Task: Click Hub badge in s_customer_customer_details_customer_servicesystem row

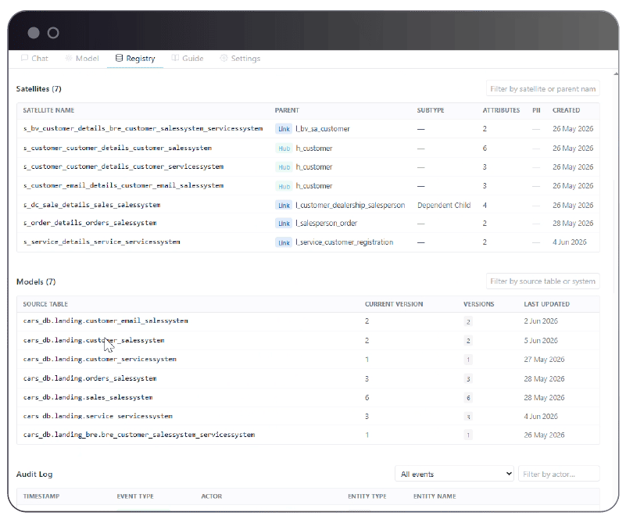Action: [x=284, y=167]
